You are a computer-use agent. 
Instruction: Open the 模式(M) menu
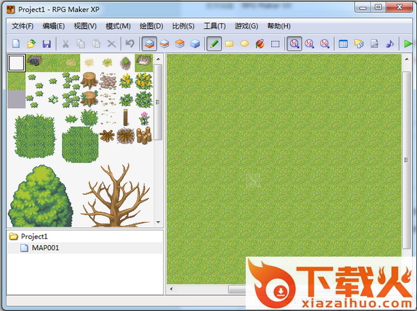tap(118, 26)
